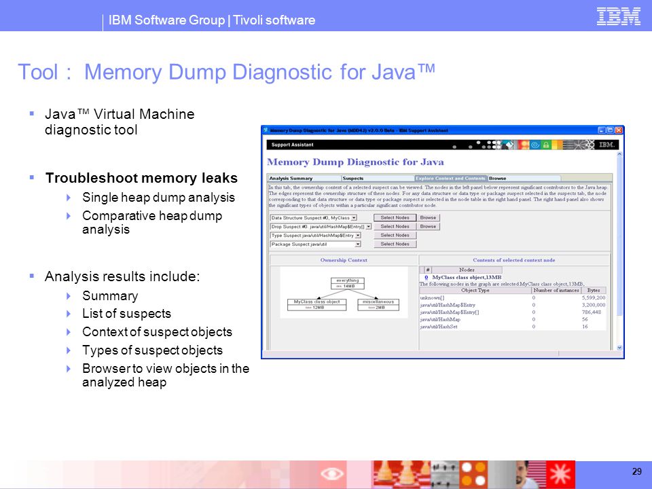The height and width of the screenshot is (489, 652).
Task: Click the IBM logo in Support Assistant banner
Action: pyautogui.click(x=606, y=145)
